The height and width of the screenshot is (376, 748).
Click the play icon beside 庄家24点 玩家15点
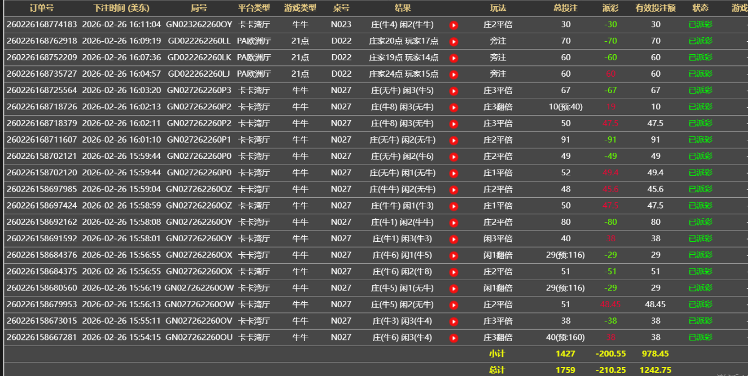(x=454, y=74)
